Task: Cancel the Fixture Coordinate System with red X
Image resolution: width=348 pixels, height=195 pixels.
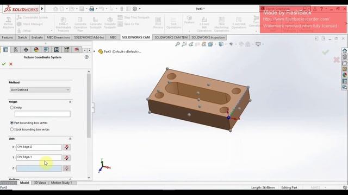Action: pyautogui.click(x=11, y=64)
